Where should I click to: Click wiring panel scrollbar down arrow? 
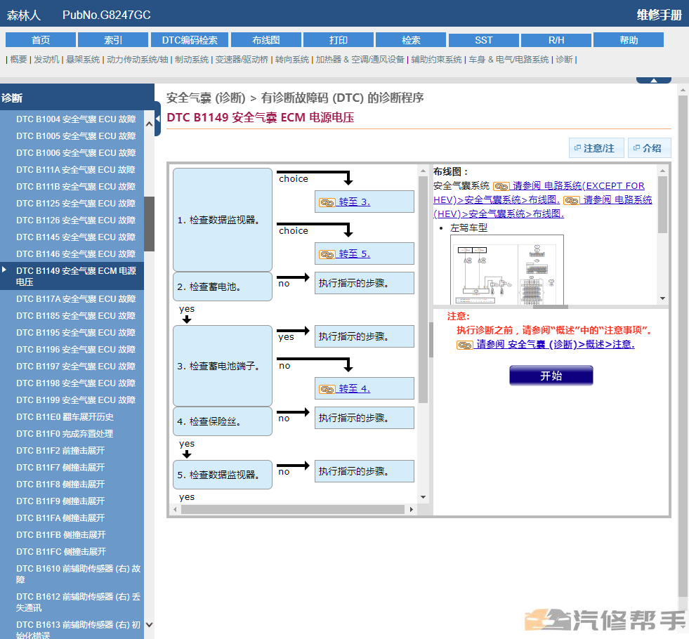(x=662, y=298)
